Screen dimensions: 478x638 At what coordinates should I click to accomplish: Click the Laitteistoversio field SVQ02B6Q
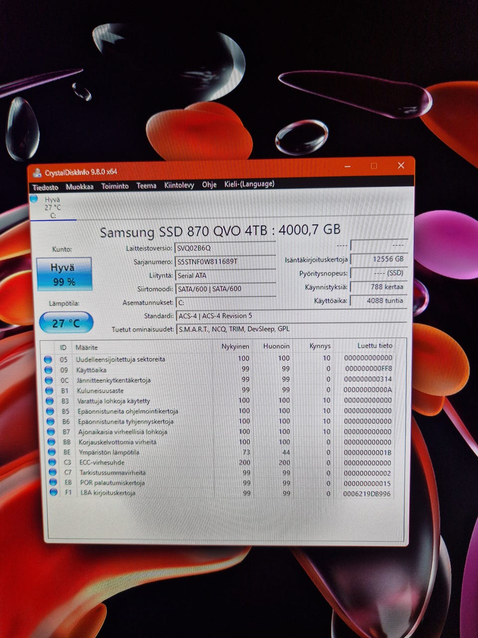[x=225, y=248]
